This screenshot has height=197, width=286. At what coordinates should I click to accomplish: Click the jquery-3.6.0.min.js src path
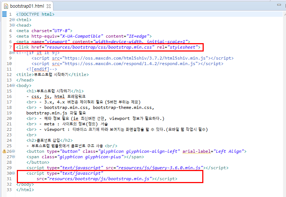click(x=159, y=168)
